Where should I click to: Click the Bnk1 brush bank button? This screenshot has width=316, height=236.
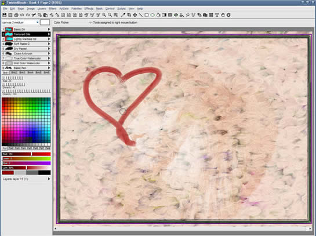(6, 72)
